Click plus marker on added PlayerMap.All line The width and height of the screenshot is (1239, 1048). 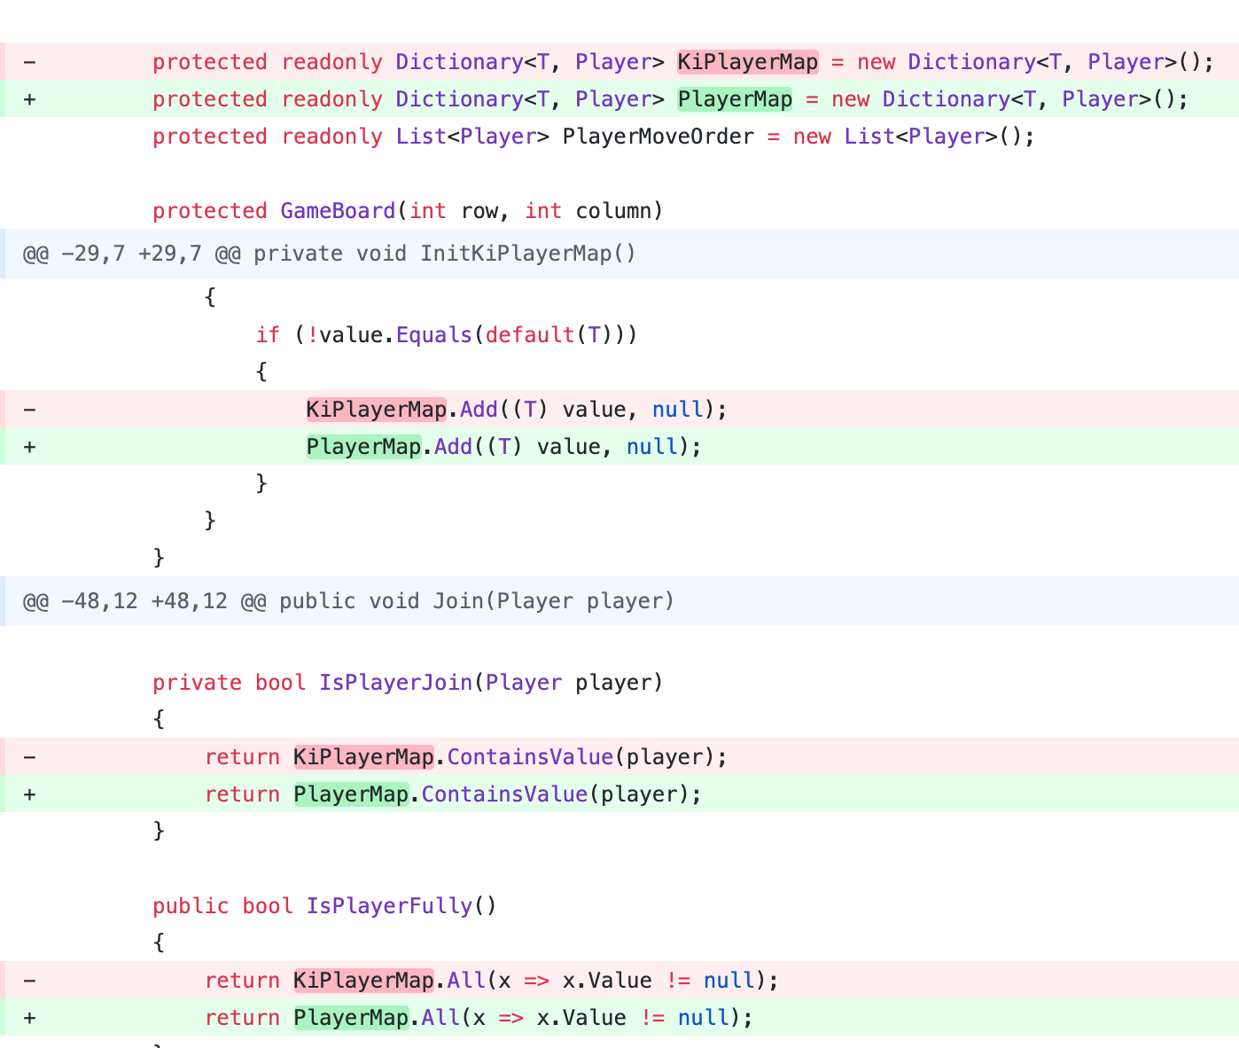point(29,1018)
